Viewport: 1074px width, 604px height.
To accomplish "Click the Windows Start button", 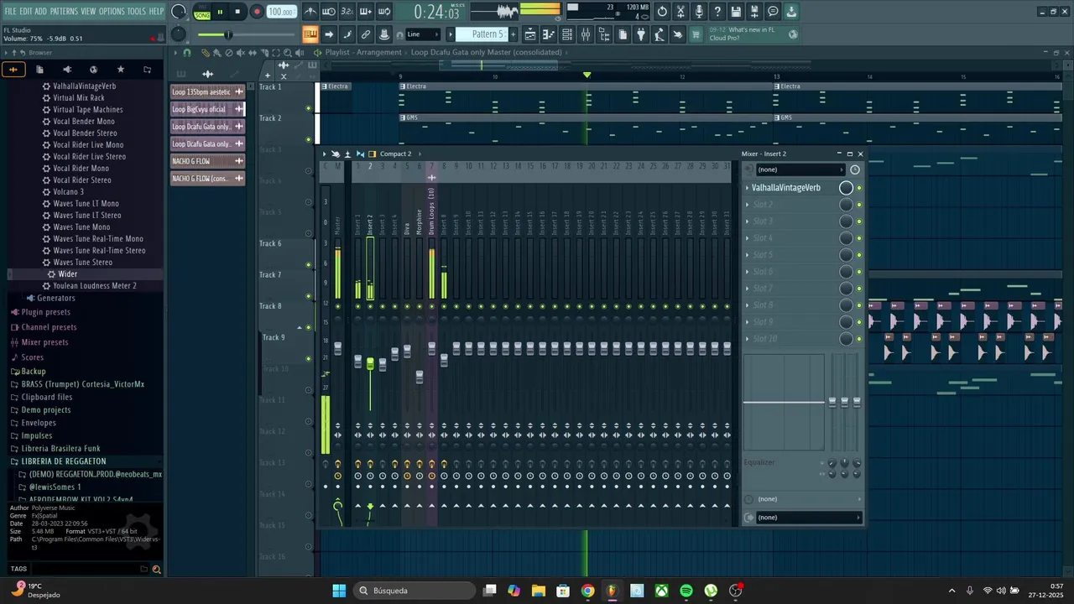I will 339,591.
